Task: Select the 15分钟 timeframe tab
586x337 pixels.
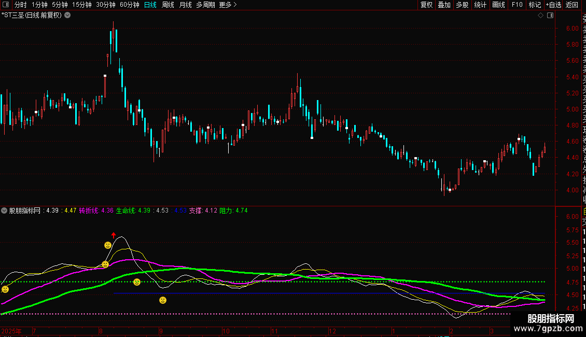Action: pyautogui.click(x=82, y=5)
